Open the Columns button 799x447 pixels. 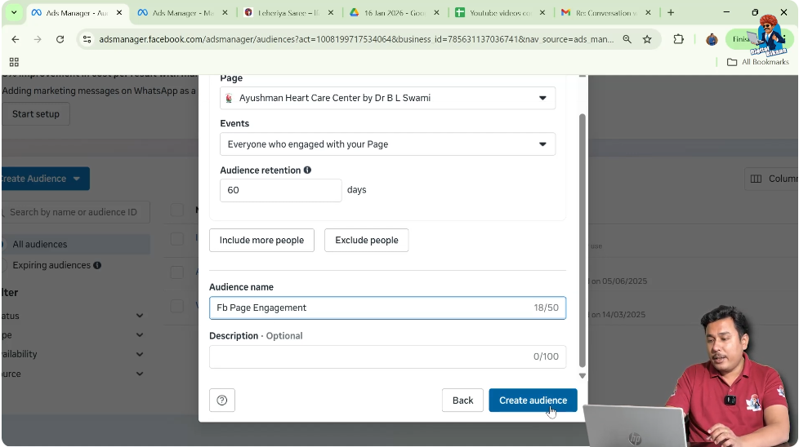(x=771, y=179)
